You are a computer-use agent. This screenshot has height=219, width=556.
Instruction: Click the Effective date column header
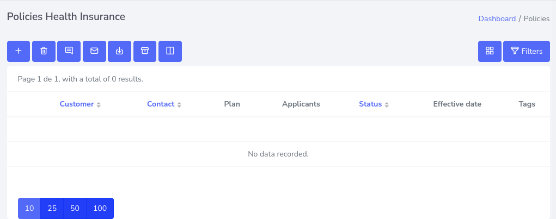457,104
